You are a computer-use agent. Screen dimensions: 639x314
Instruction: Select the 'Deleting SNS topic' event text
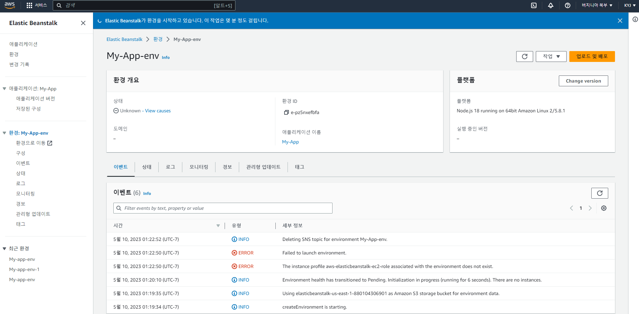[335, 239]
